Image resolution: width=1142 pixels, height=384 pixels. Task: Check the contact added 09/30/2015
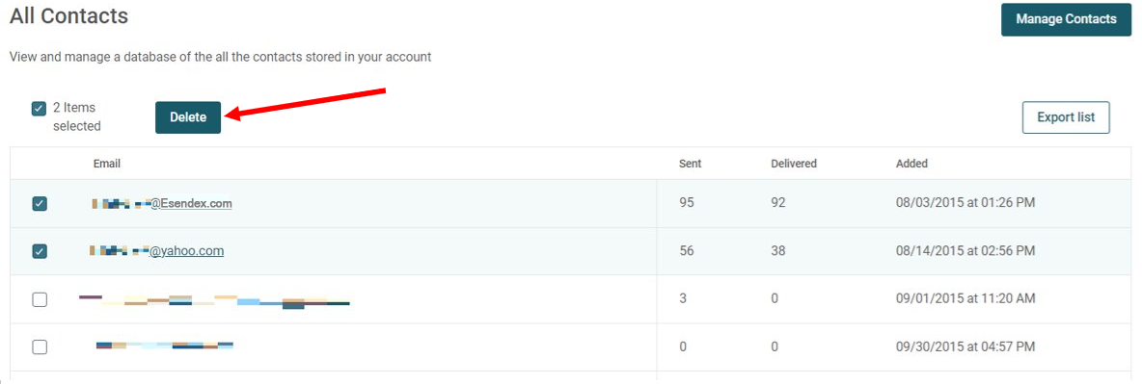tap(40, 346)
